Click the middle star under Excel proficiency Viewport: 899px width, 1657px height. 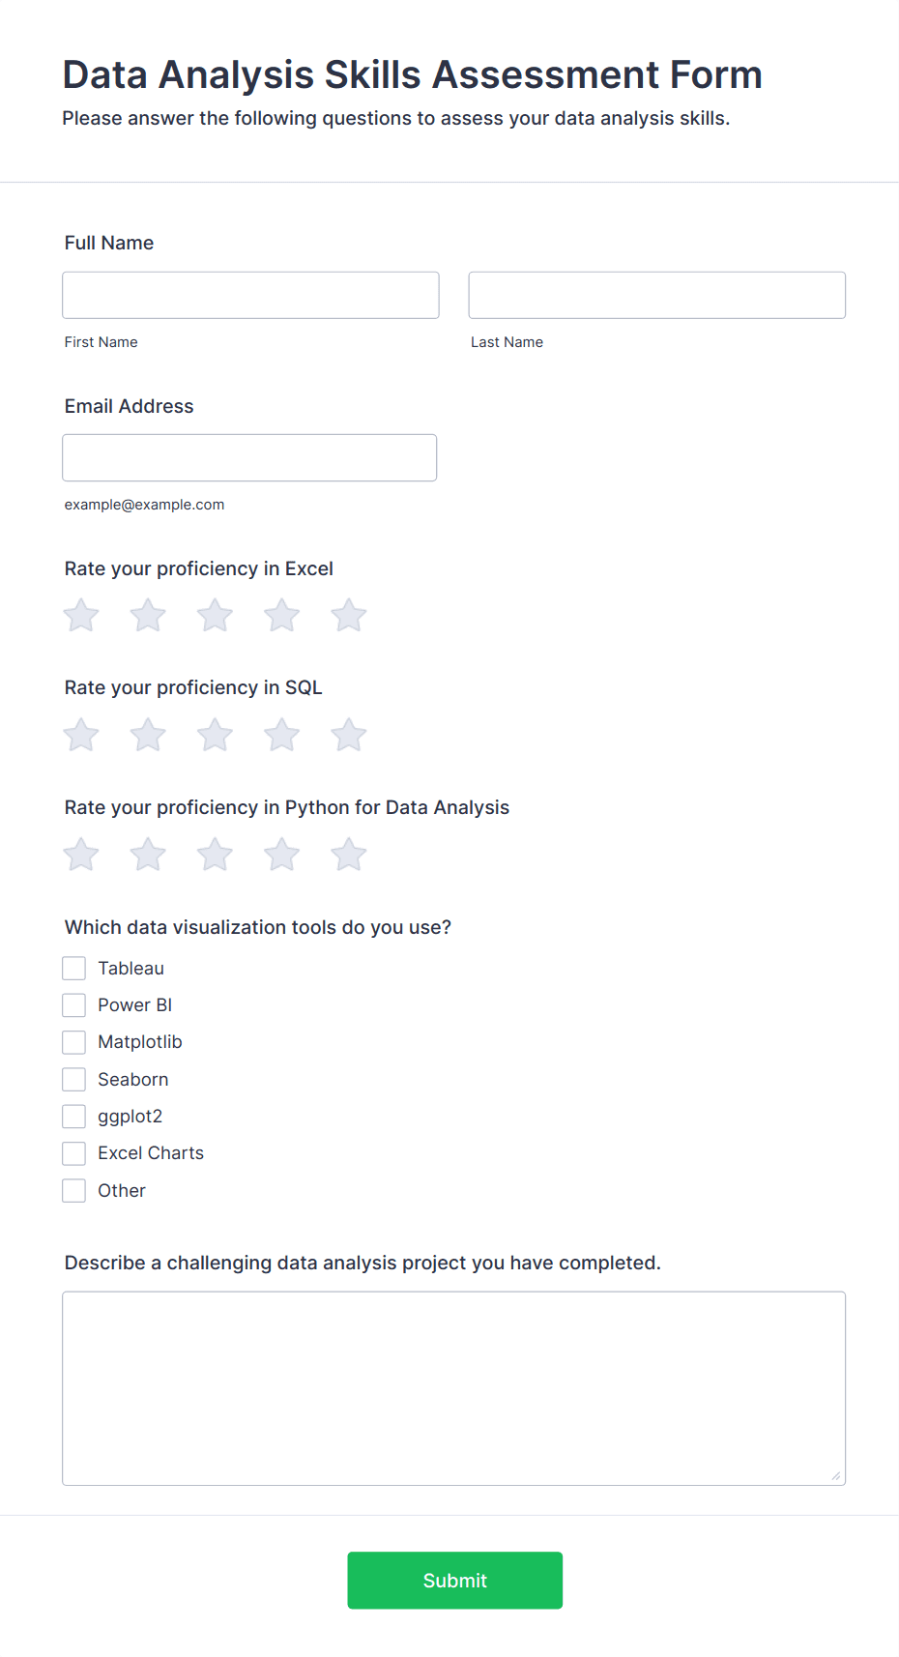coord(215,615)
